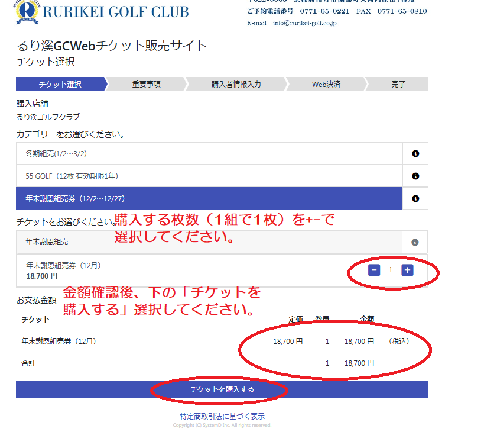
Task: Increase ticket quantity with plus button
Action: (x=407, y=270)
